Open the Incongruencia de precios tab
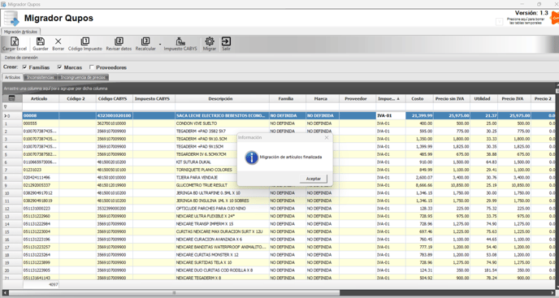Image resolution: width=559 pixels, height=298 pixels. [x=83, y=77]
